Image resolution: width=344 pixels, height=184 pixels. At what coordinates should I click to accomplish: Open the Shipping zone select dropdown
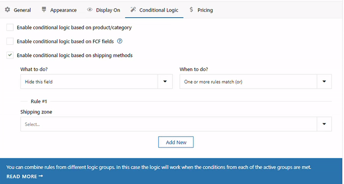[176, 124]
